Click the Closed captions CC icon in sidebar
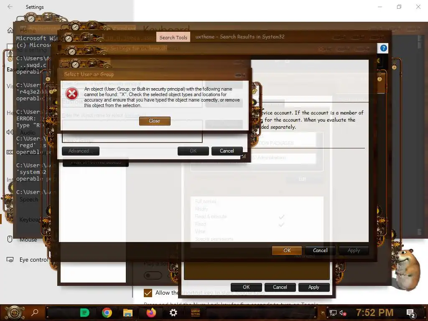 point(10,152)
